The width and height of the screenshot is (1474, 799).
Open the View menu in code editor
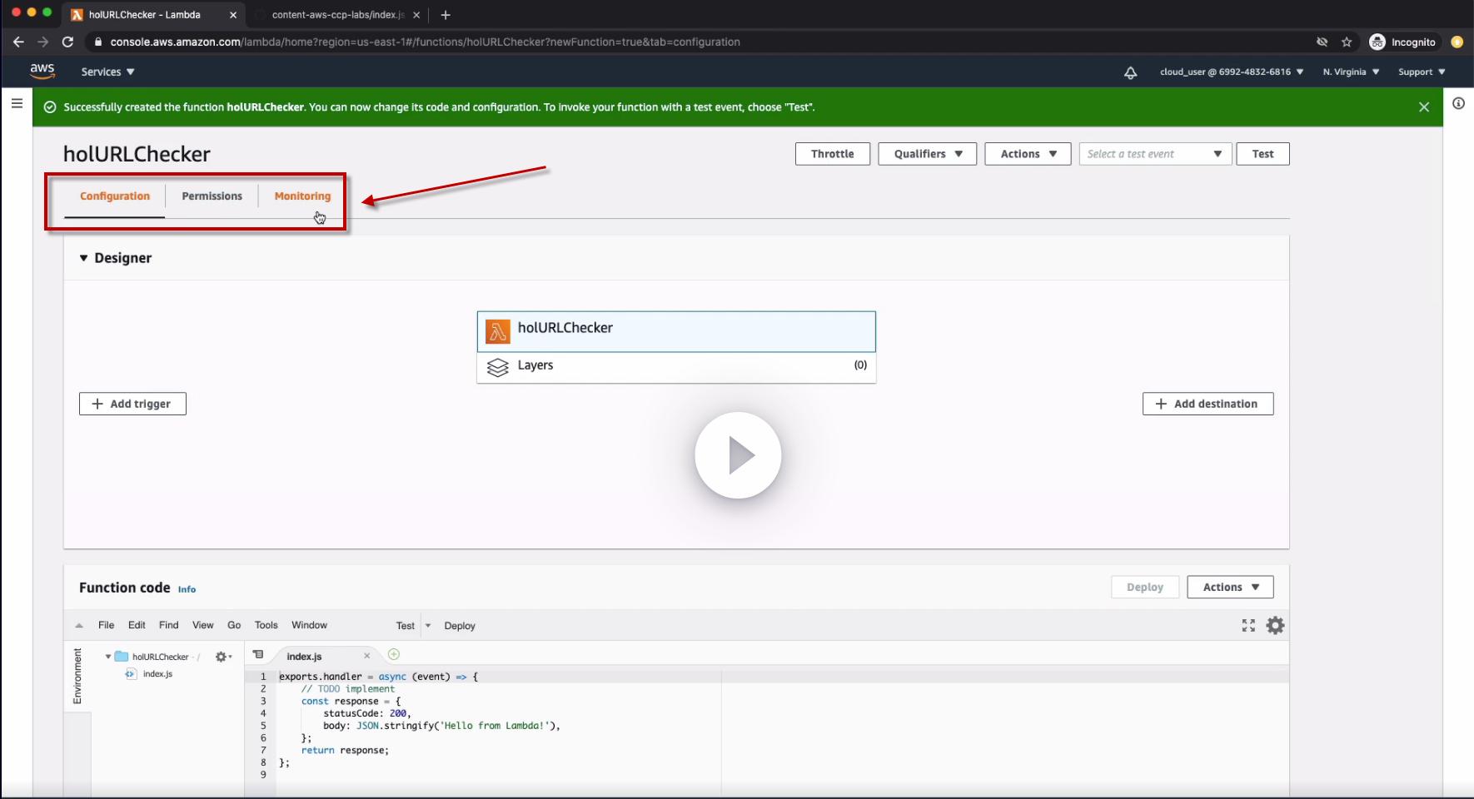203,625
